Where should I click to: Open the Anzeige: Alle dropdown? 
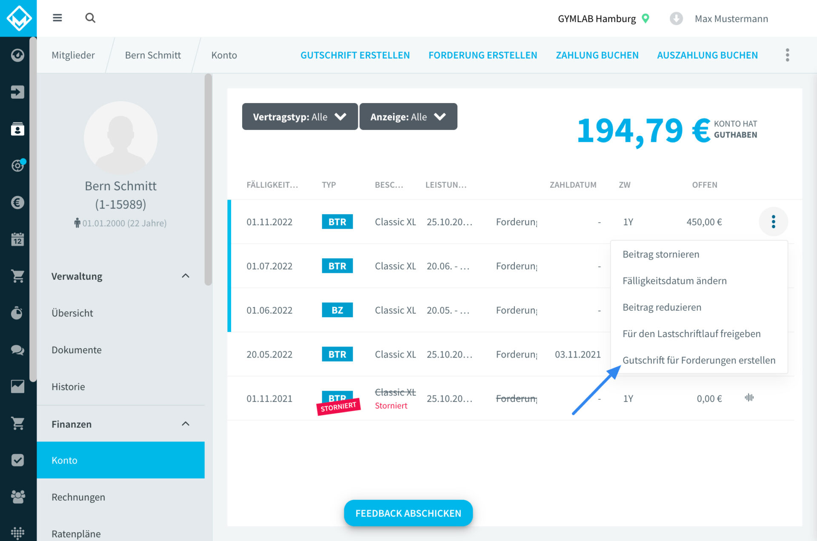click(x=408, y=117)
